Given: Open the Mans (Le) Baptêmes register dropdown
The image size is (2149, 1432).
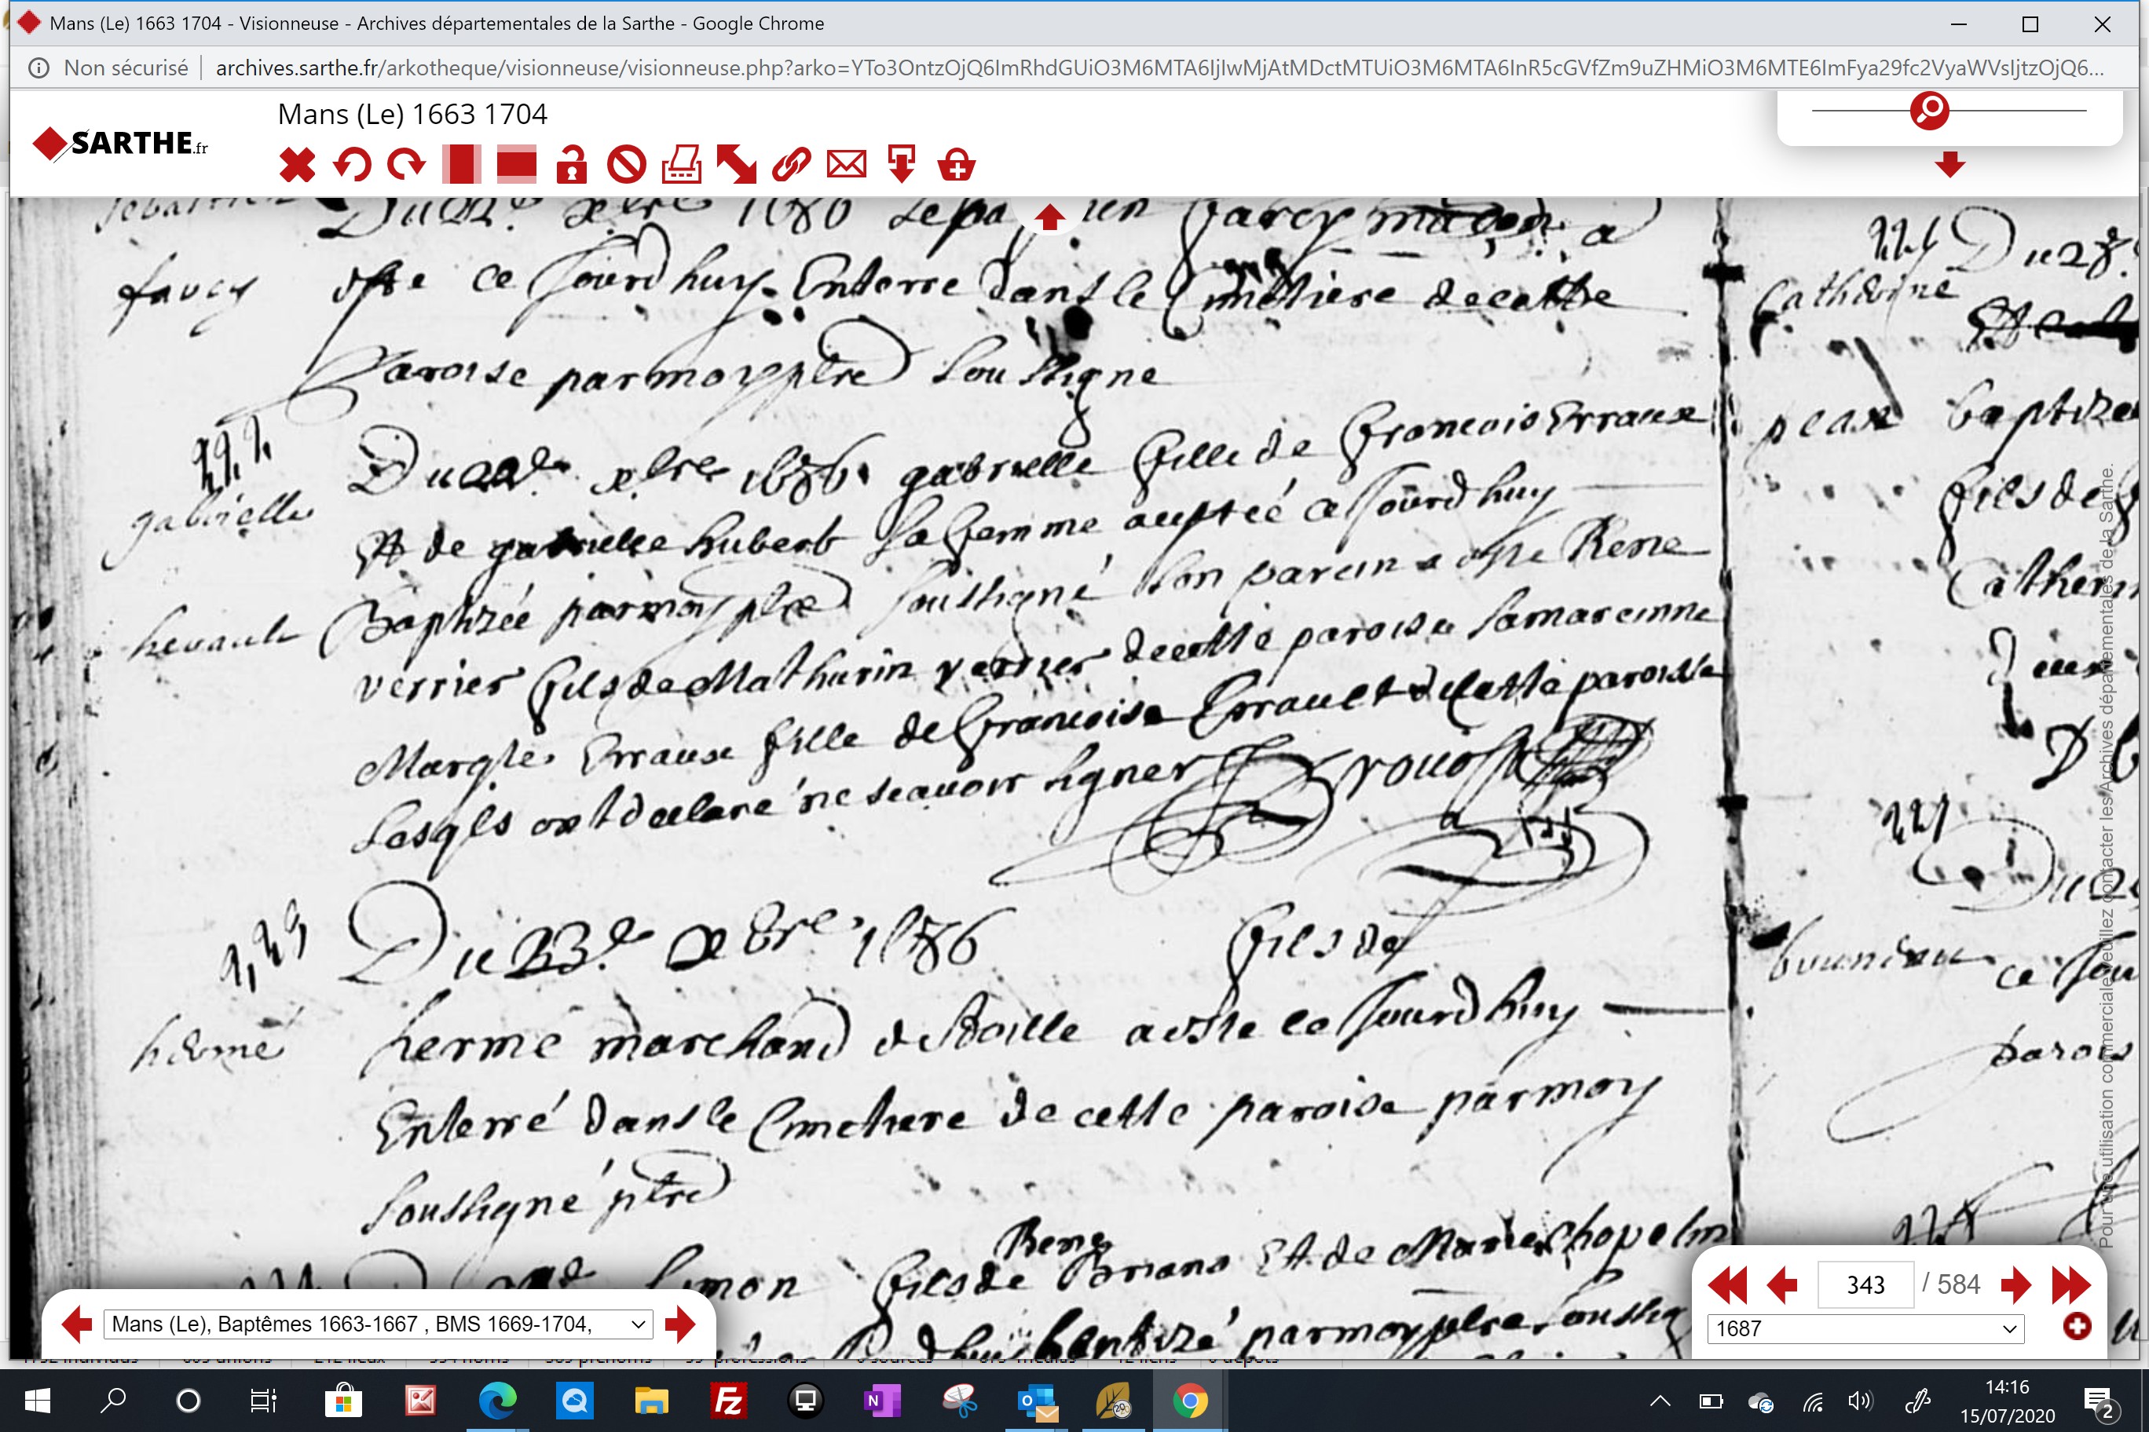Looking at the screenshot, I should pos(379,1324).
